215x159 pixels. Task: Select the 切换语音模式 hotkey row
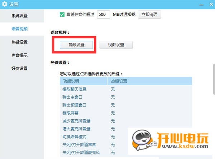pyautogui.click(x=126, y=137)
